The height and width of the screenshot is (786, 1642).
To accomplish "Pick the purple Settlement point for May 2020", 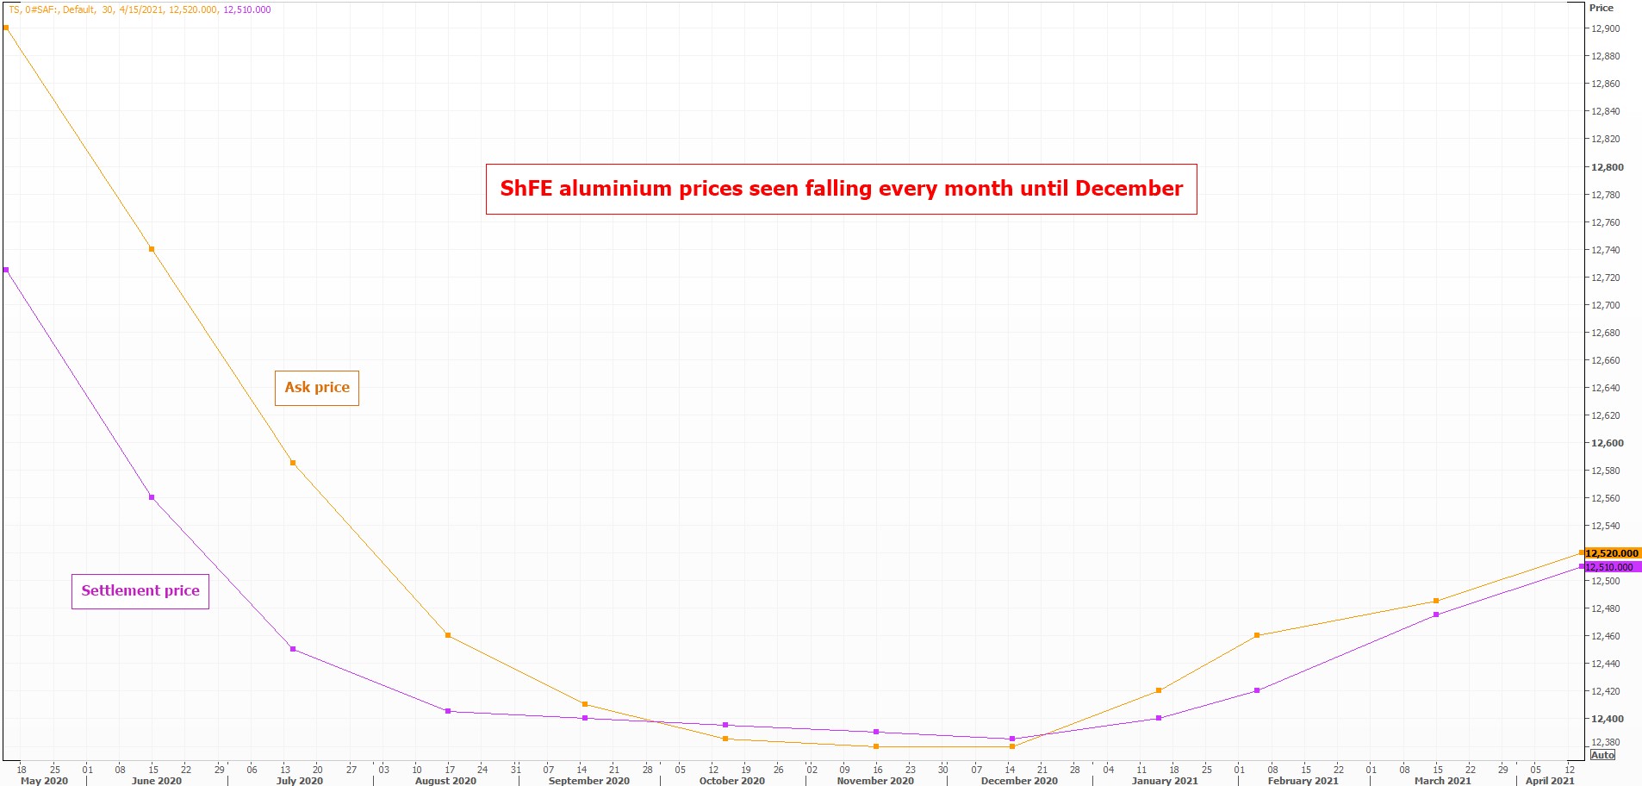I will click(6, 270).
